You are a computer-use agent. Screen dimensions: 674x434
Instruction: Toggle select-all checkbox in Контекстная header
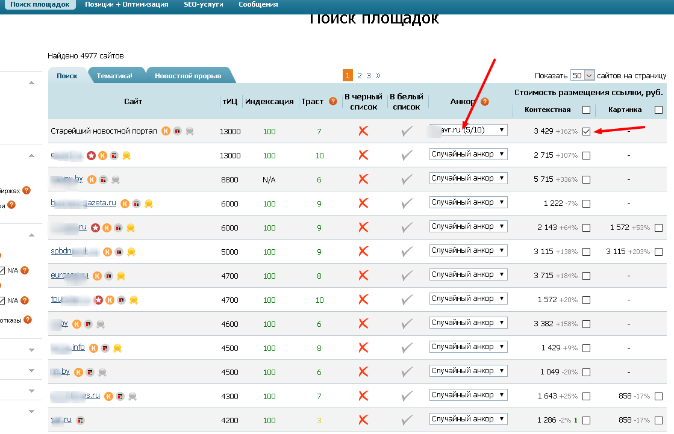click(x=586, y=110)
